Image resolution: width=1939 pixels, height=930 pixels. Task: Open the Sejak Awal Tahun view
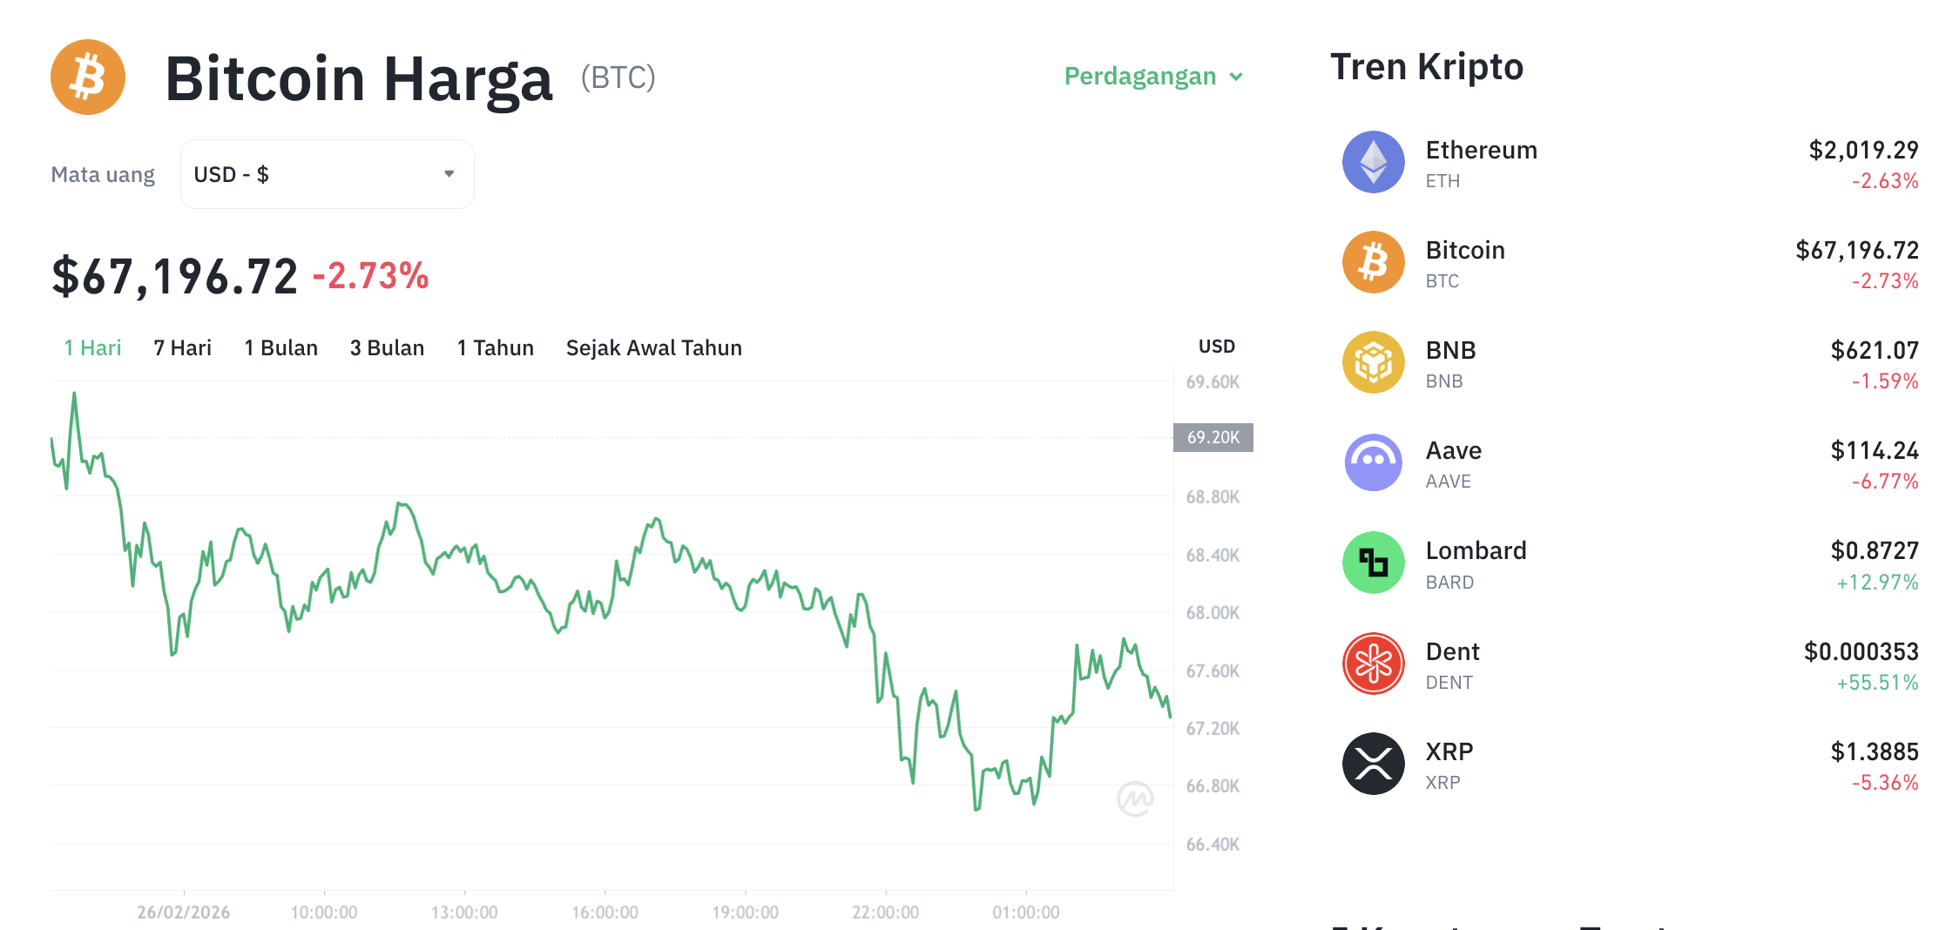[654, 347]
